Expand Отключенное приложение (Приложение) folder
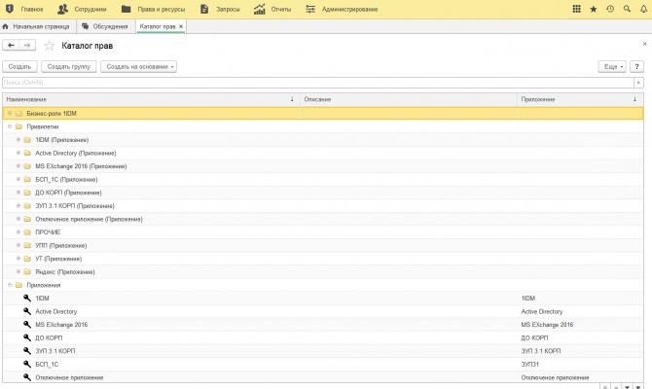Image resolution: width=652 pixels, height=389 pixels. (x=18, y=219)
